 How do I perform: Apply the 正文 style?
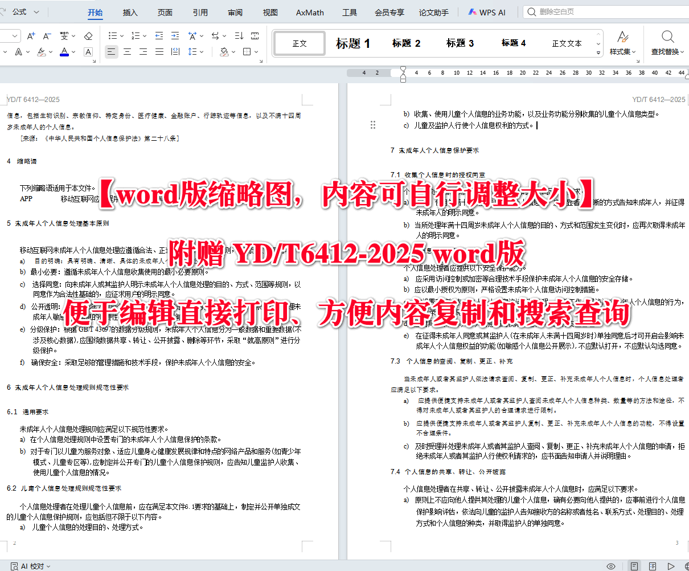pos(300,43)
